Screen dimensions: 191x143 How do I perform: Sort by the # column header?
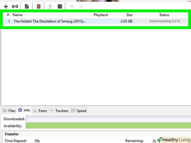(x=8, y=15)
